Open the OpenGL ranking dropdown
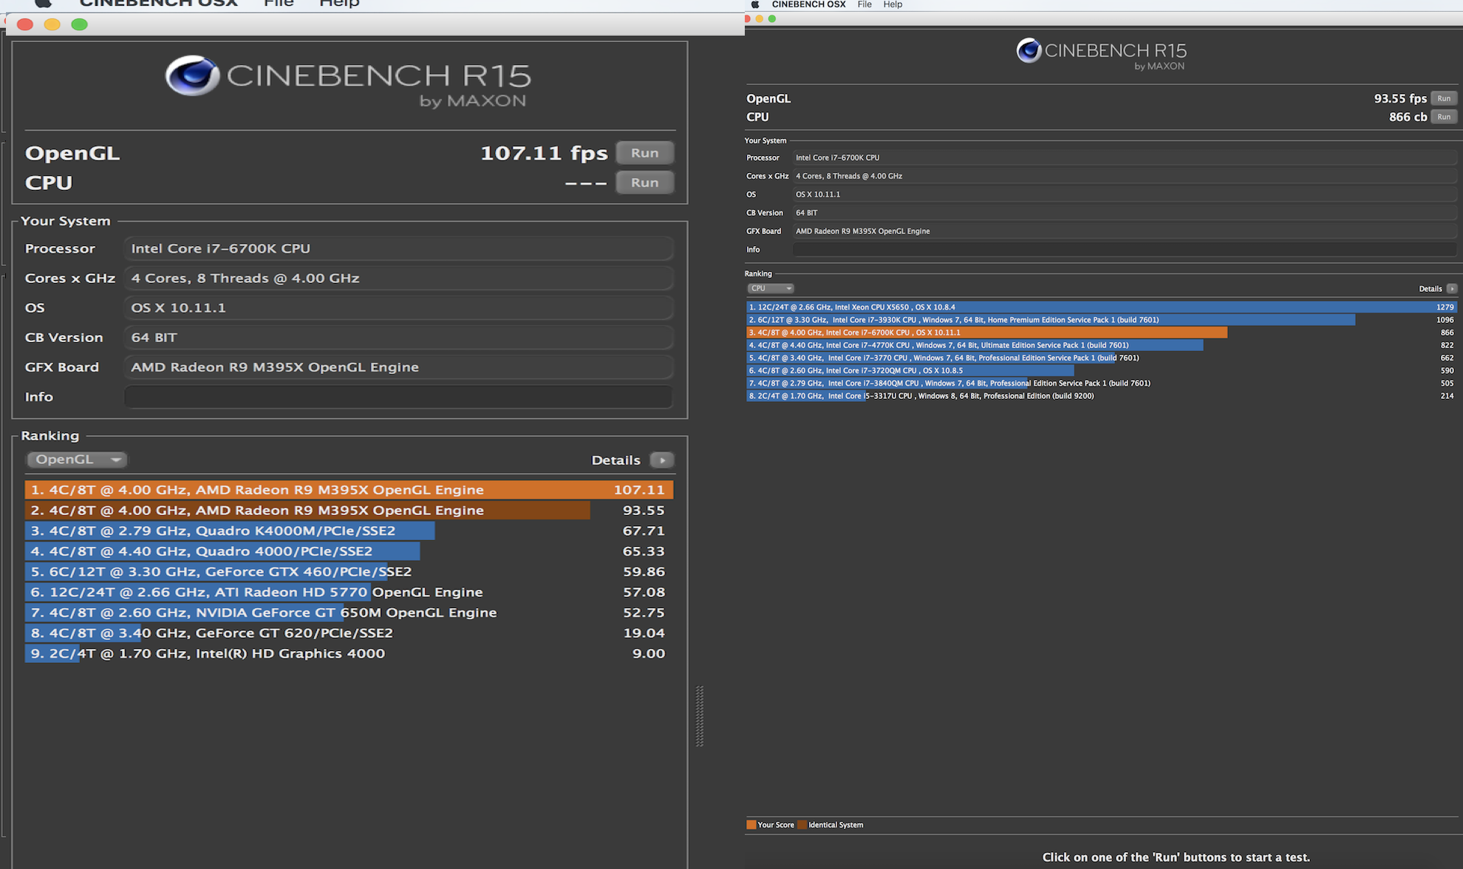The height and width of the screenshot is (869, 1463). (77, 460)
